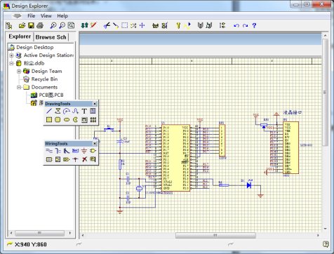
Task: Select the Text (T) tool in DrawingTools
Action: coord(84,111)
